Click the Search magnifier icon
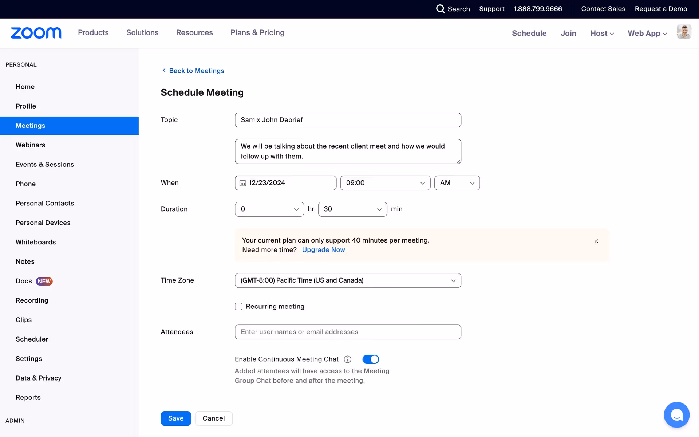 tap(441, 9)
